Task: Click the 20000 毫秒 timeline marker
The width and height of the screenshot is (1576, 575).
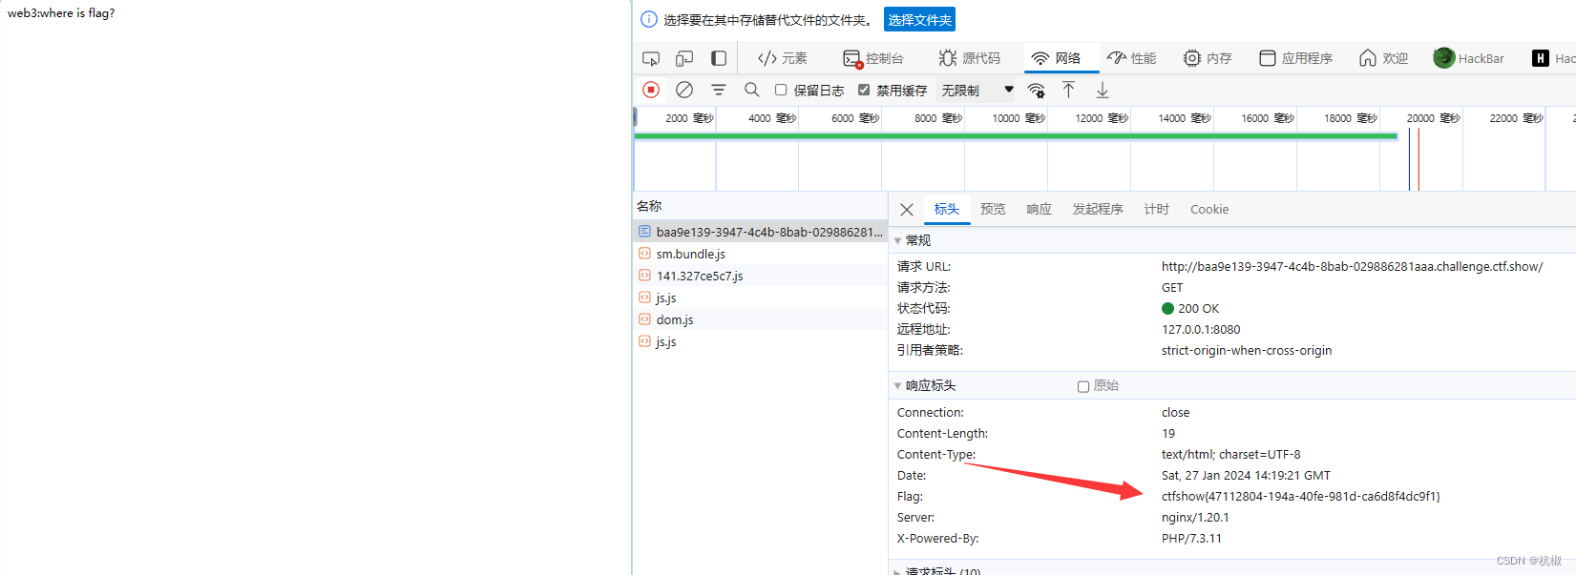Action: pyautogui.click(x=1433, y=118)
